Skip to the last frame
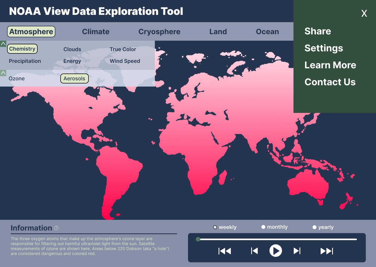Viewport: 376px width, 267px height. pyautogui.click(x=327, y=251)
